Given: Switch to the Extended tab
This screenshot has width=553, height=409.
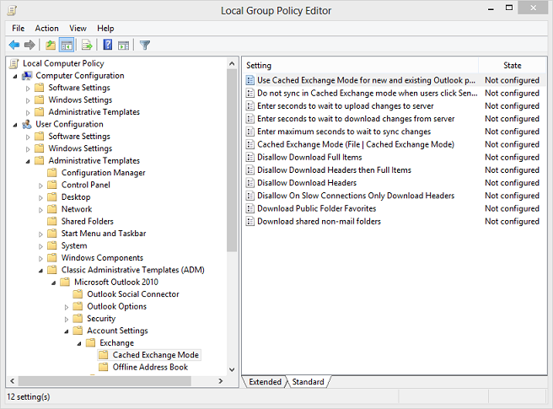Looking at the screenshot, I should [265, 382].
